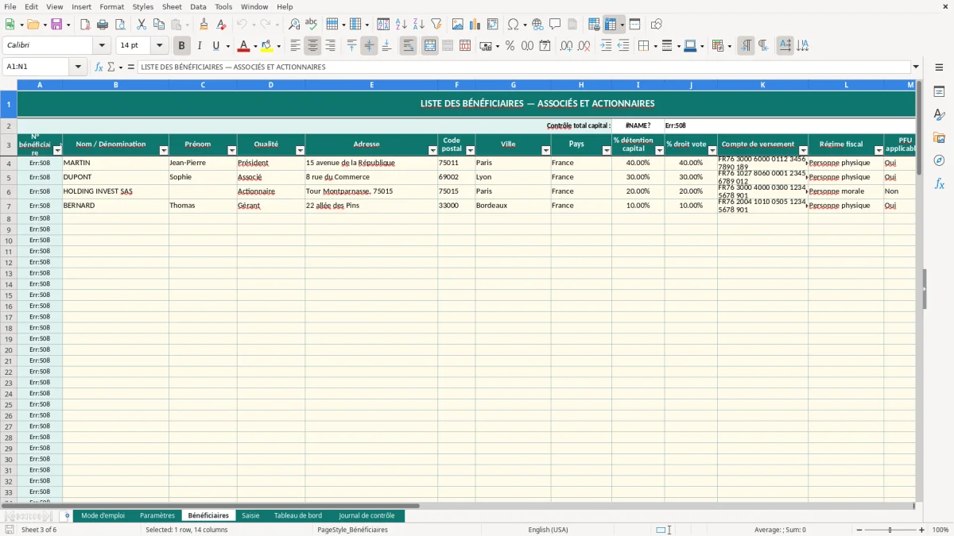954x536 pixels.
Task: Toggle Merge and Center Cells
Action: coord(430,46)
